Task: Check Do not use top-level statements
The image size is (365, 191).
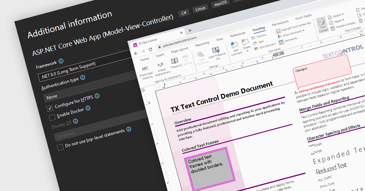Action: pos(60,148)
